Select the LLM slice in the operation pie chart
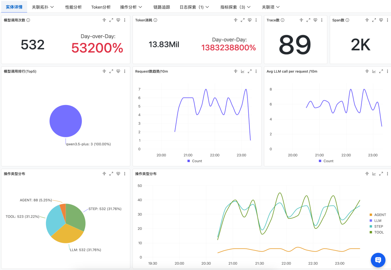This screenshot has height=270, width=391. point(65,235)
